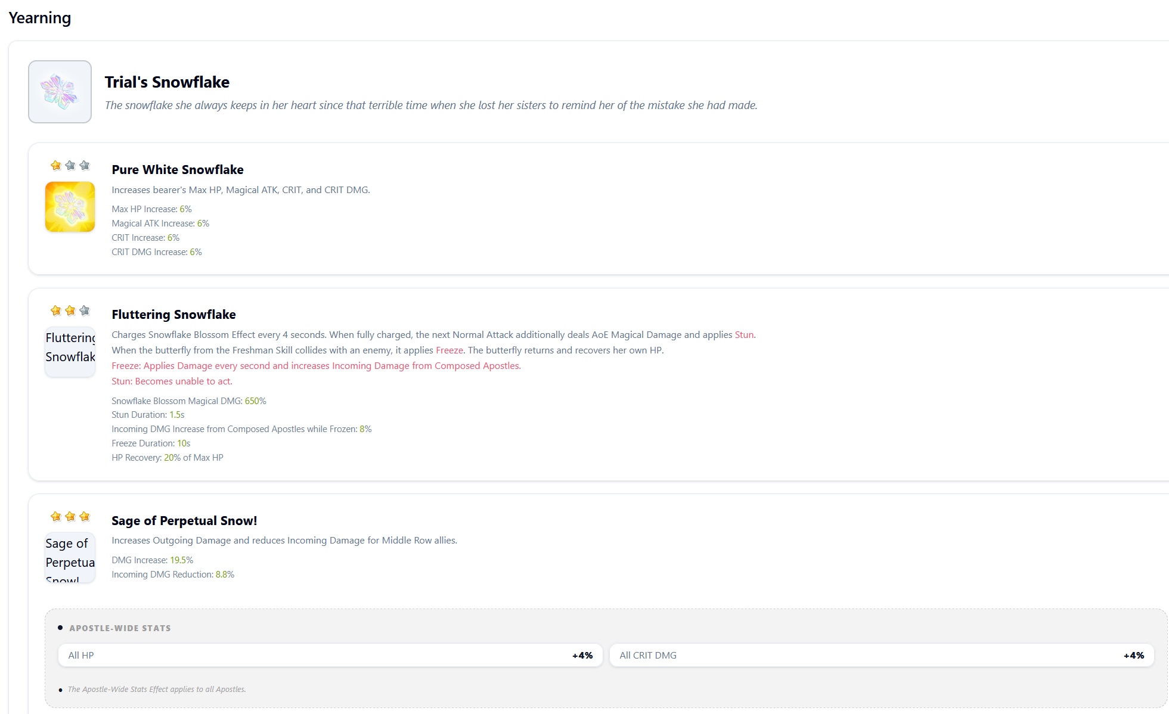Click the Yearning page heading
This screenshot has height=714, width=1169.
(x=40, y=18)
